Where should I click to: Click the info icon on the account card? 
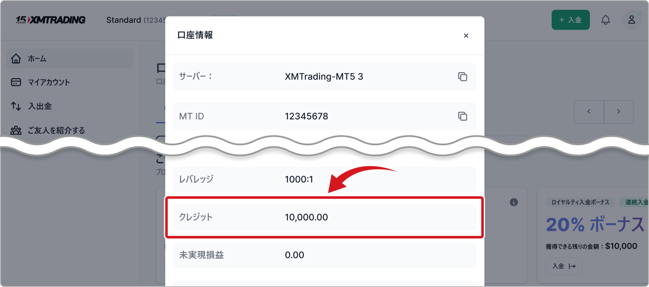click(514, 202)
